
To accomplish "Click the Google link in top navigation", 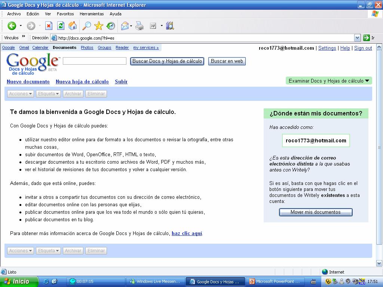I will click(x=8, y=47).
